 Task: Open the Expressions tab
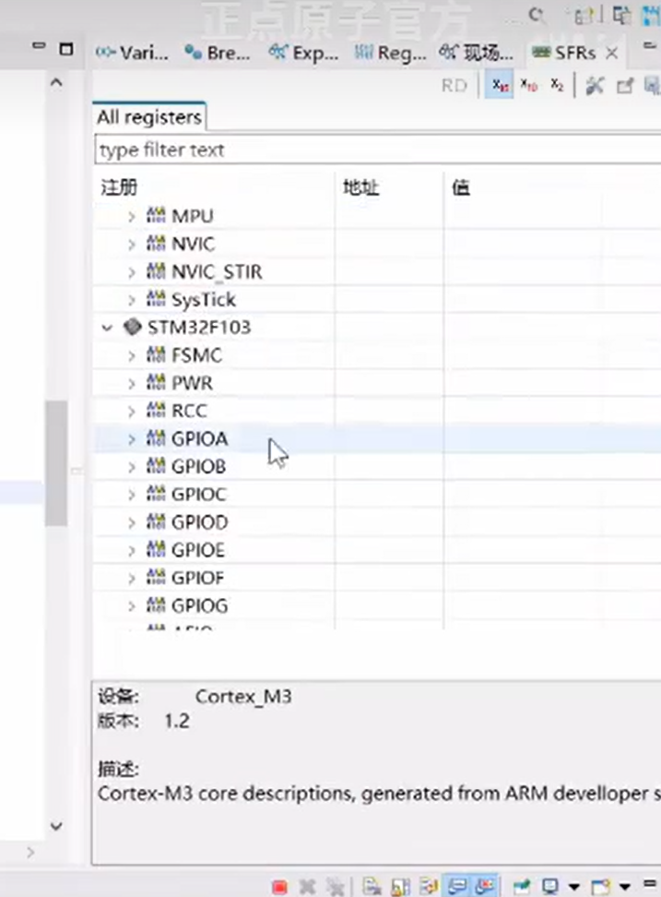[303, 53]
